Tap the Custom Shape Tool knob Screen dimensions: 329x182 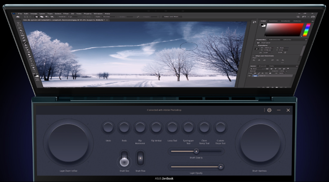pos(220,127)
